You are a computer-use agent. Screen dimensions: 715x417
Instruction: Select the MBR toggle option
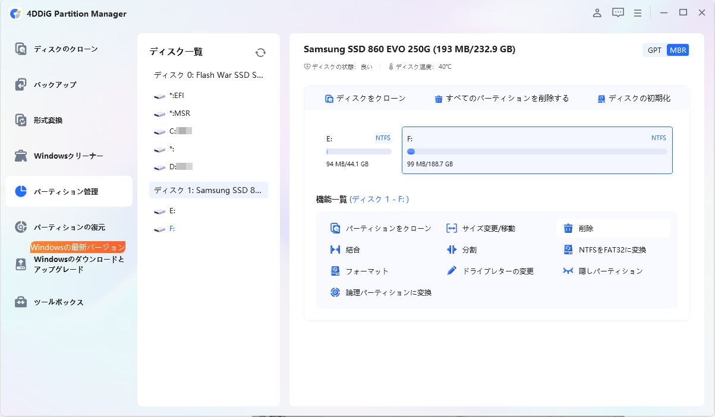click(x=678, y=50)
